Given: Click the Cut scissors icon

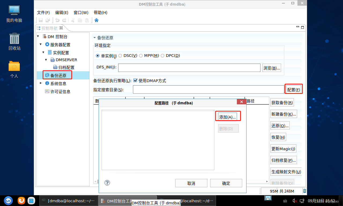Looking at the screenshot, I should [x=73, y=20].
